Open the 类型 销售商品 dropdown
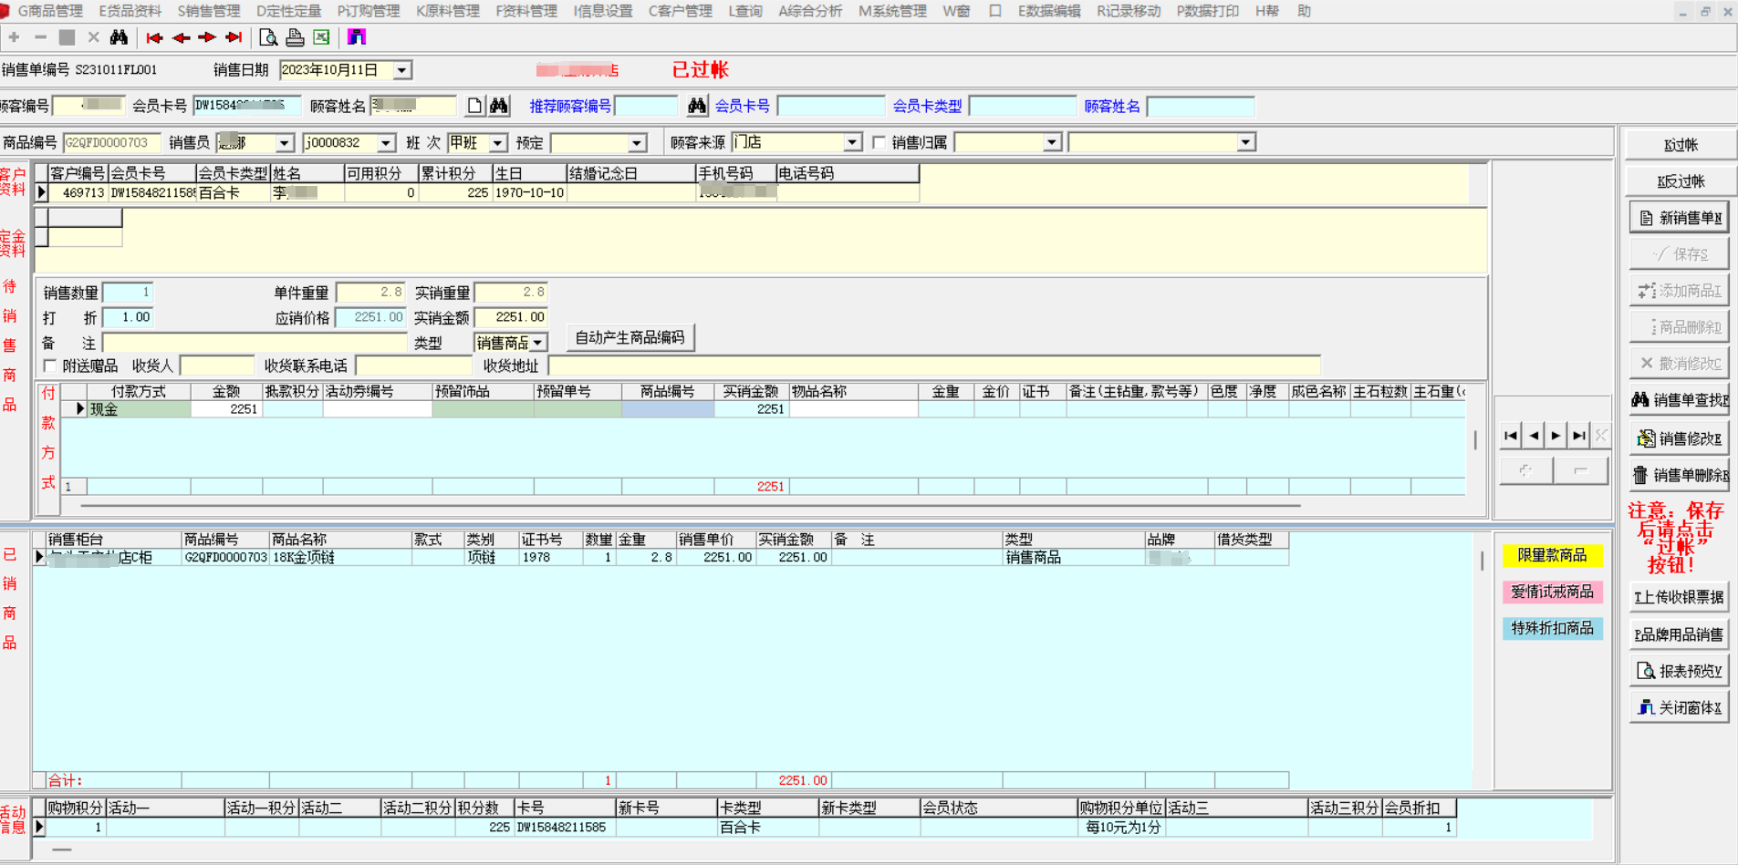The image size is (1738, 865). click(538, 343)
